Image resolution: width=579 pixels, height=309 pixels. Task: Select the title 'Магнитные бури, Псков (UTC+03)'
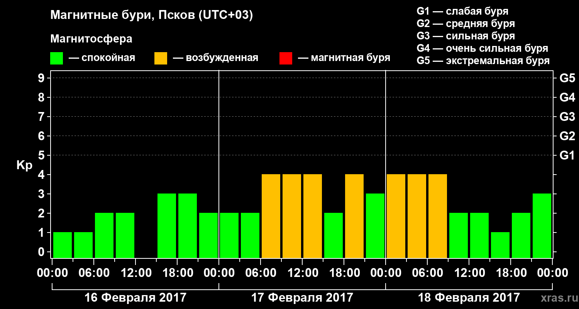152,16
